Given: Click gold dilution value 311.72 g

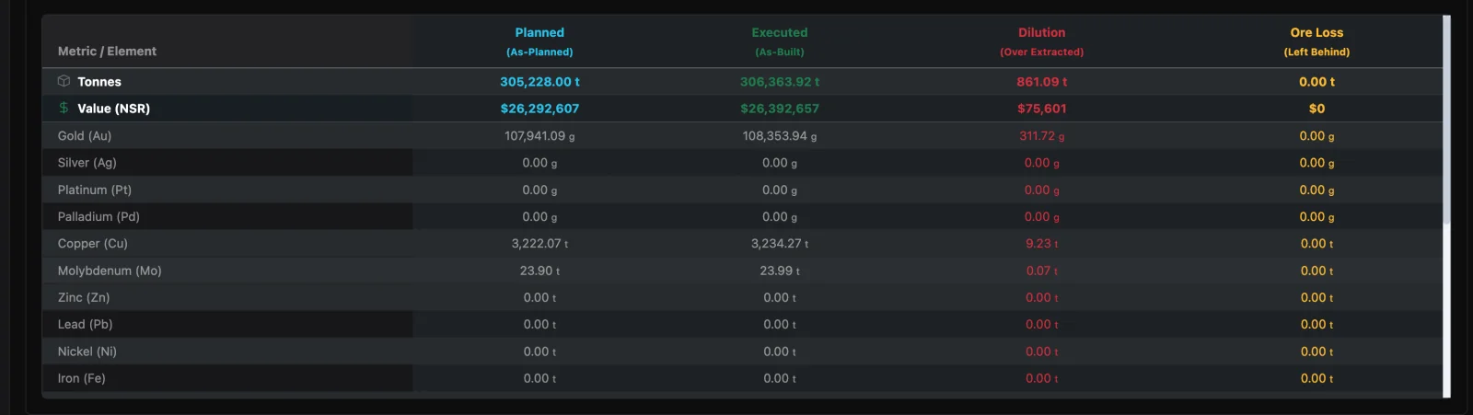Looking at the screenshot, I should point(1042,136).
